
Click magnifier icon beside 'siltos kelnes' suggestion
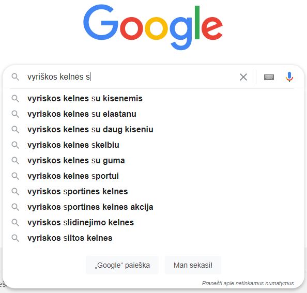pyautogui.click(x=16, y=238)
